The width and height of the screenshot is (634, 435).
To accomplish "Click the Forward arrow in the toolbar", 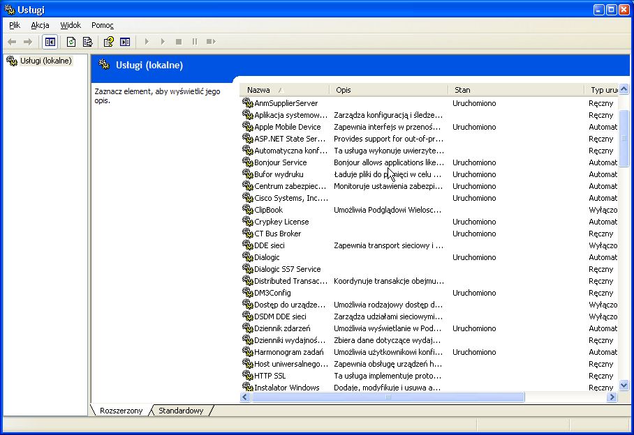I will 28,42.
